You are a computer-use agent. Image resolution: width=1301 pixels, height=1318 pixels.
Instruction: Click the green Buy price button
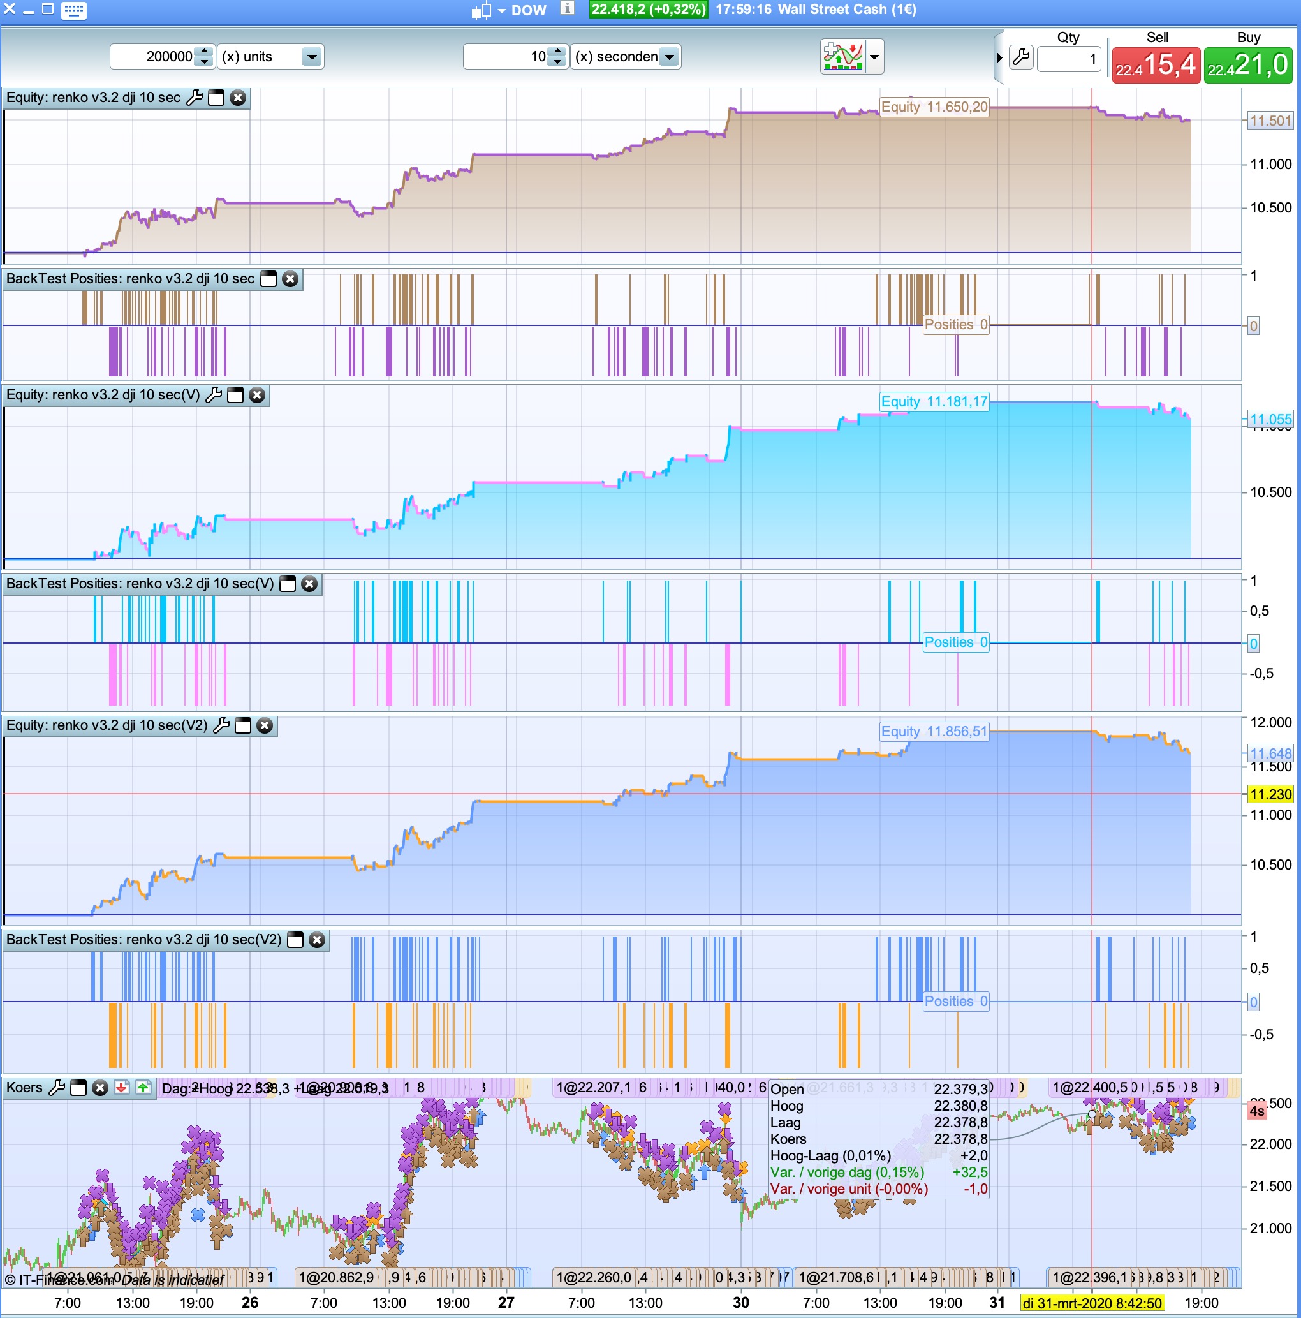tap(1247, 66)
